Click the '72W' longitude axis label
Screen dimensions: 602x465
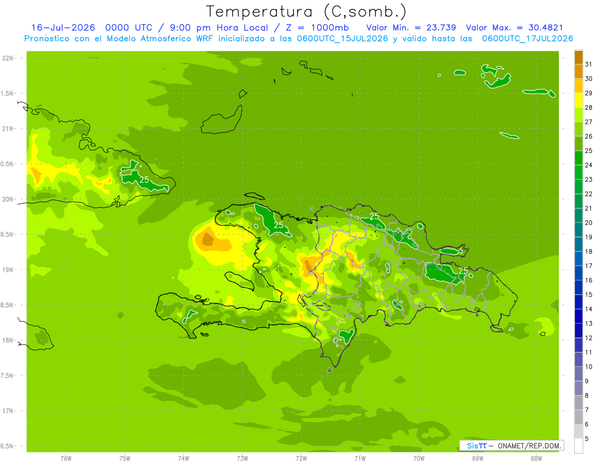point(301,458)
